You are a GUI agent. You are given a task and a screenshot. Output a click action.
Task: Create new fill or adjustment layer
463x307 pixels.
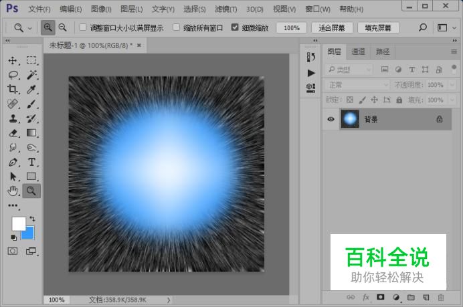tap(396, 297)
